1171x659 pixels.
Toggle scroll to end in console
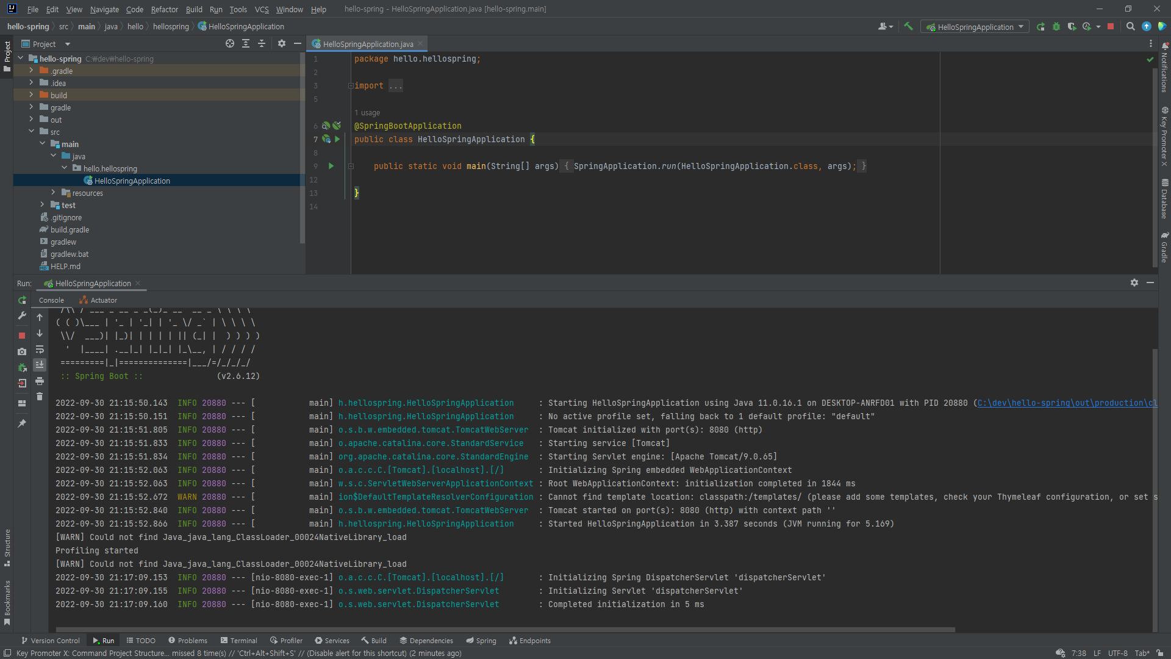pos(40,365)
